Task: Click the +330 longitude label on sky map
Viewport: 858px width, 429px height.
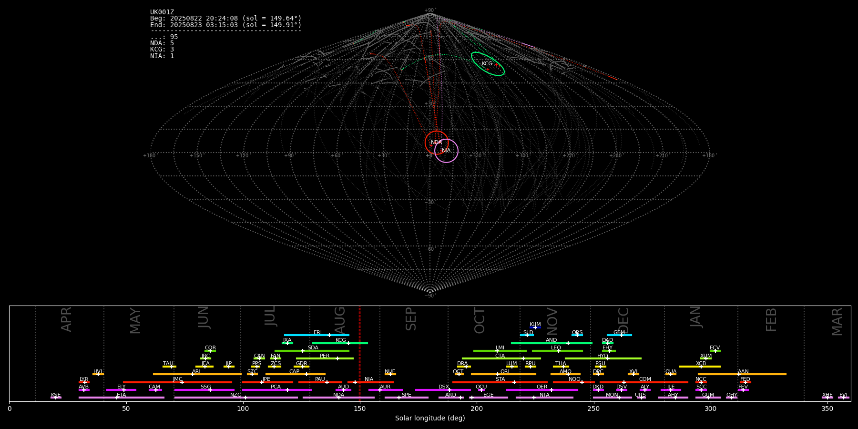Action: point(475,156)
